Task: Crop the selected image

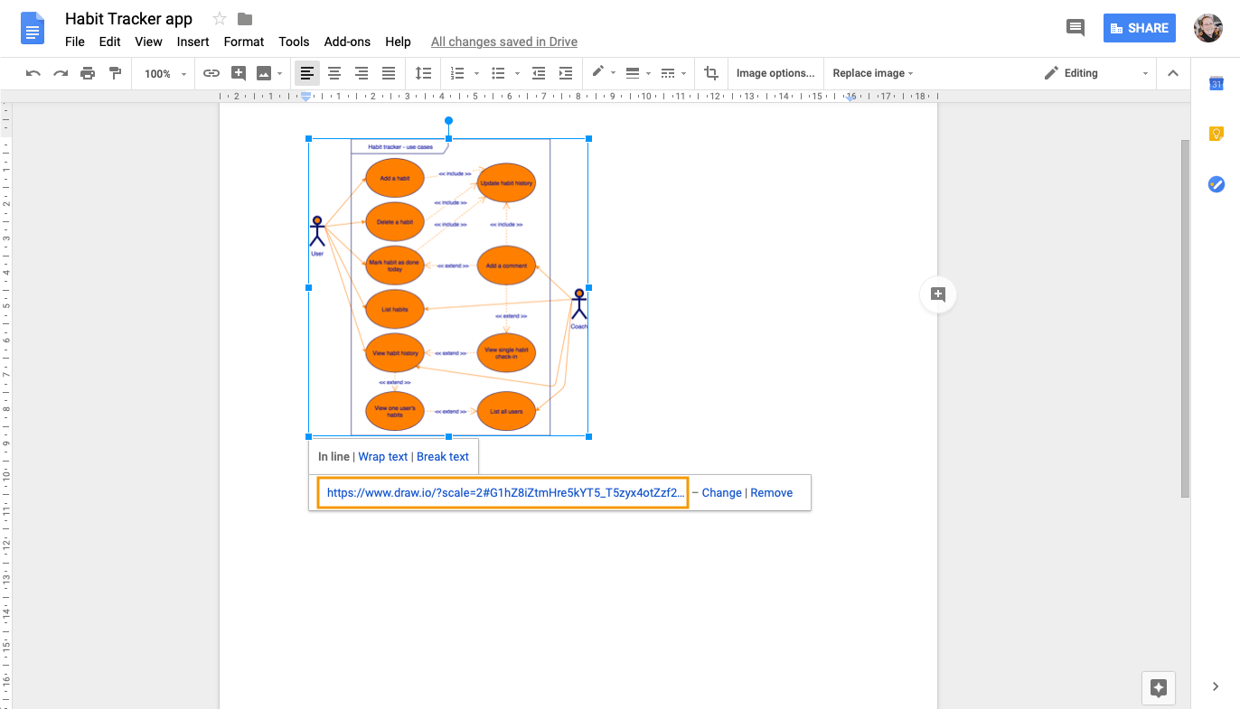Action: tap(711, 73)
